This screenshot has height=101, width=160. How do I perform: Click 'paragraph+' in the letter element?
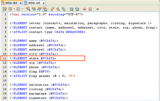97,23
